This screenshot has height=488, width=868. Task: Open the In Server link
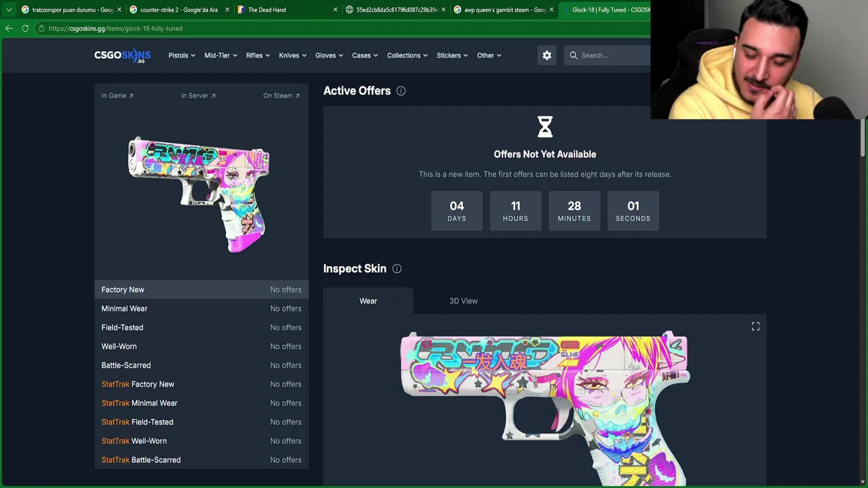(198, 96)
